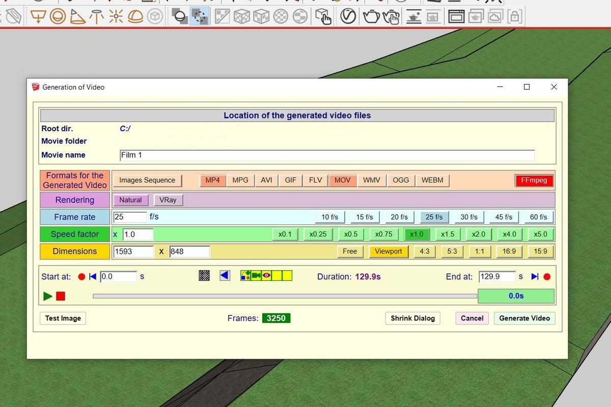Viewport: 611px width, 407px height.
Task: Click the teapot on stand toolbar icon
Action: pyautogui.click(x=415, y=17)
